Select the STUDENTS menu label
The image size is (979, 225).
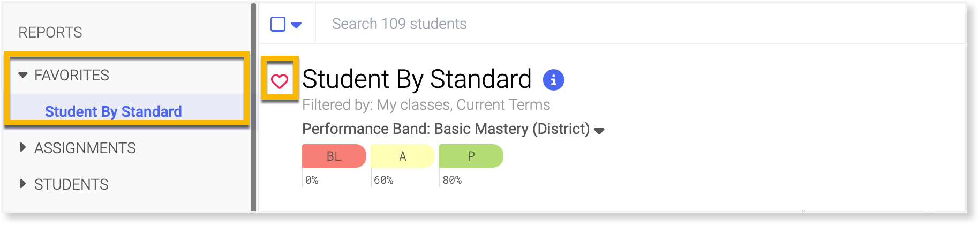point(71,184)
